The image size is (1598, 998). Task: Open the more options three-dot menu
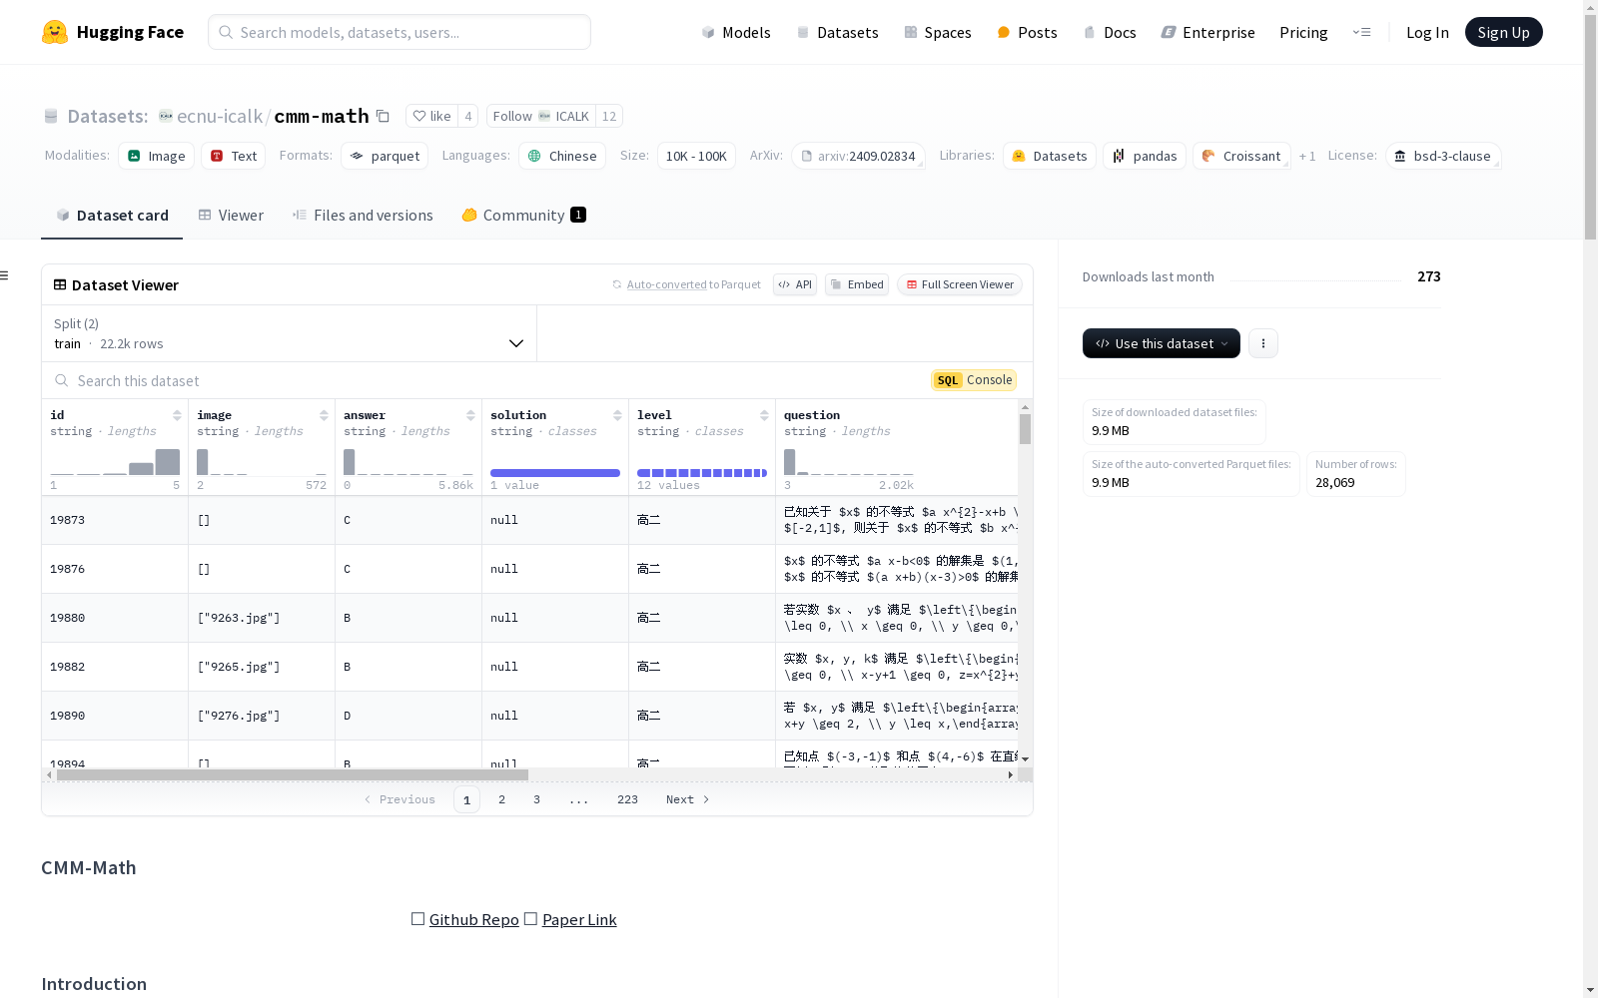click(x=1263, y=343)
